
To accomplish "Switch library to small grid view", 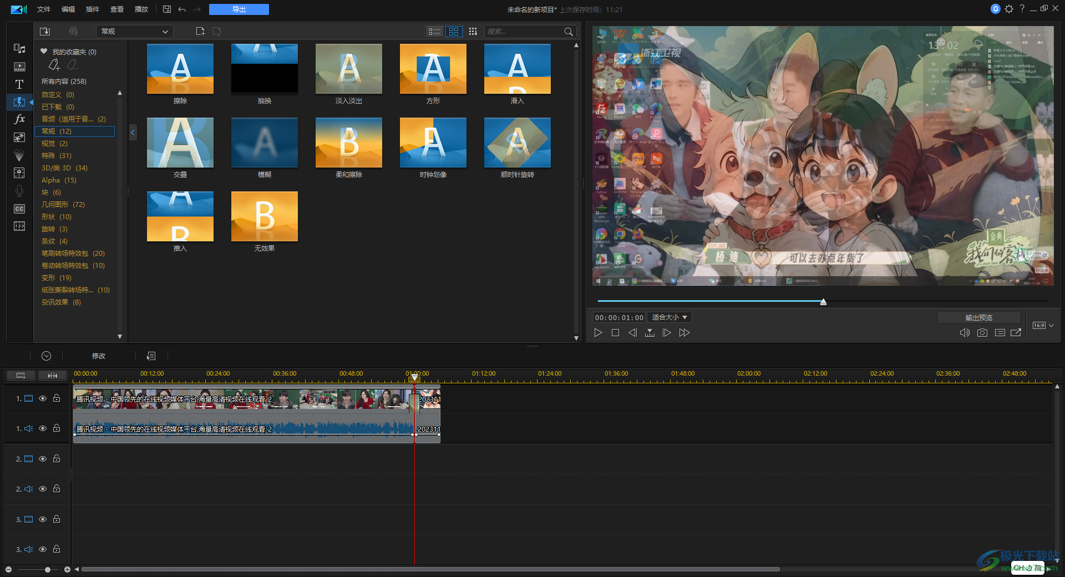I will pyautogui.click(x=473, y=32).
